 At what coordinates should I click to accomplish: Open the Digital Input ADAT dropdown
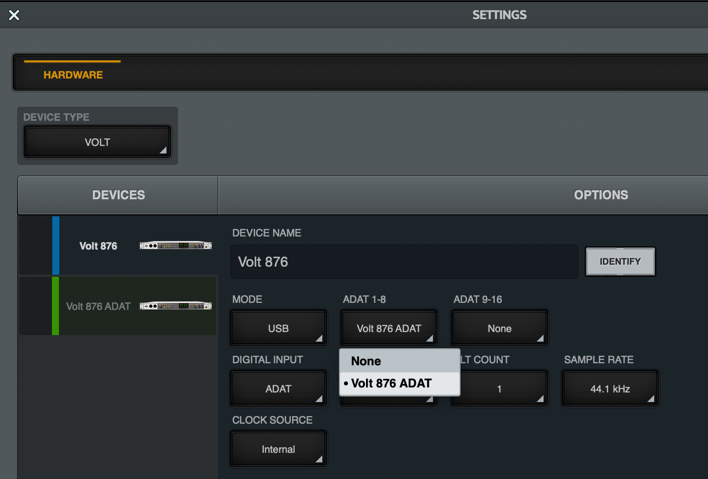tap(278, 389)
